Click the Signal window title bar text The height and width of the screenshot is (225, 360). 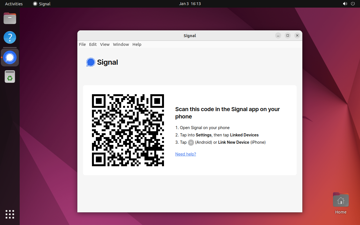[190, 36]
